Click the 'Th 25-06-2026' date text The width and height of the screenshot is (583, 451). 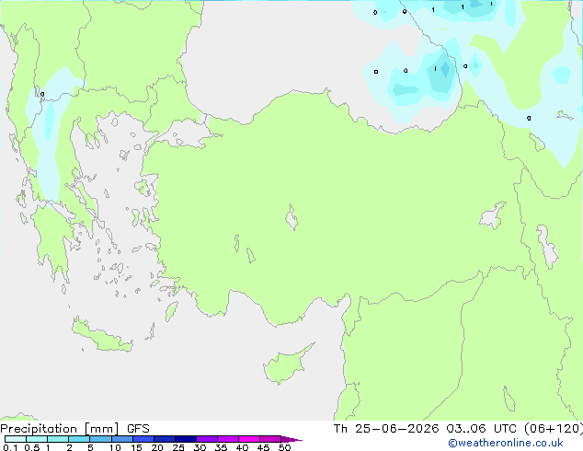click(386, 429)
